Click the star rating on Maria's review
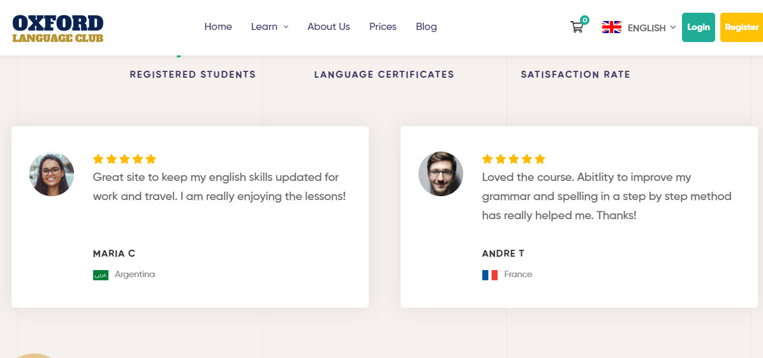Screen dimensions: 763x358 click(x=124, y=159)
